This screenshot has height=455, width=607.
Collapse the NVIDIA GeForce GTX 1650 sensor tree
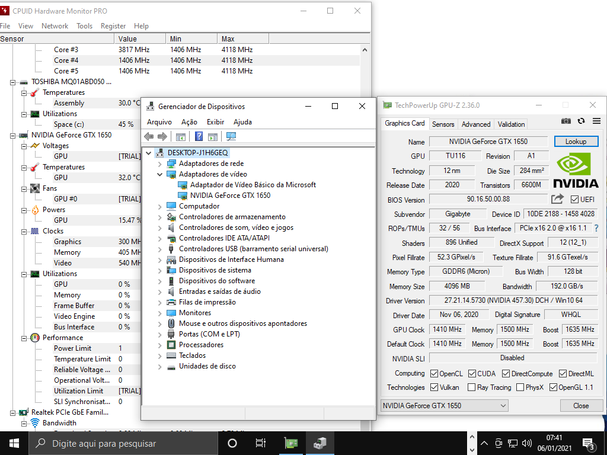pos(13,136)
